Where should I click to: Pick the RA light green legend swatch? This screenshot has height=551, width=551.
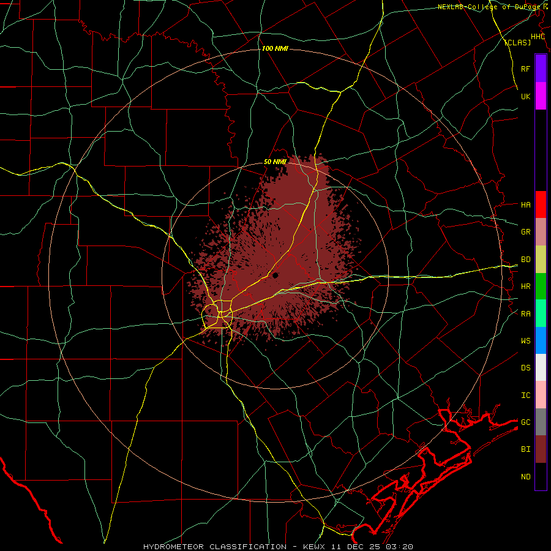coord(541,313)
